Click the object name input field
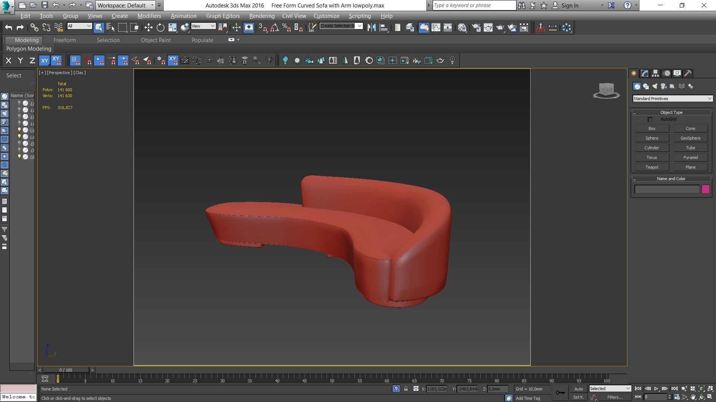 (x=667, y=189)
